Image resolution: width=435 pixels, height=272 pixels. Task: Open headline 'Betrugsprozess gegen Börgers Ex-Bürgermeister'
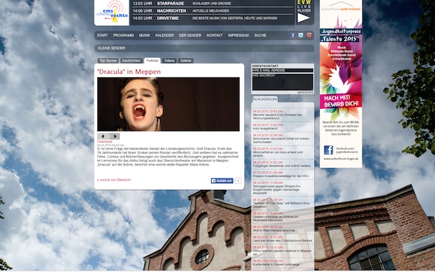pos(277,190)
